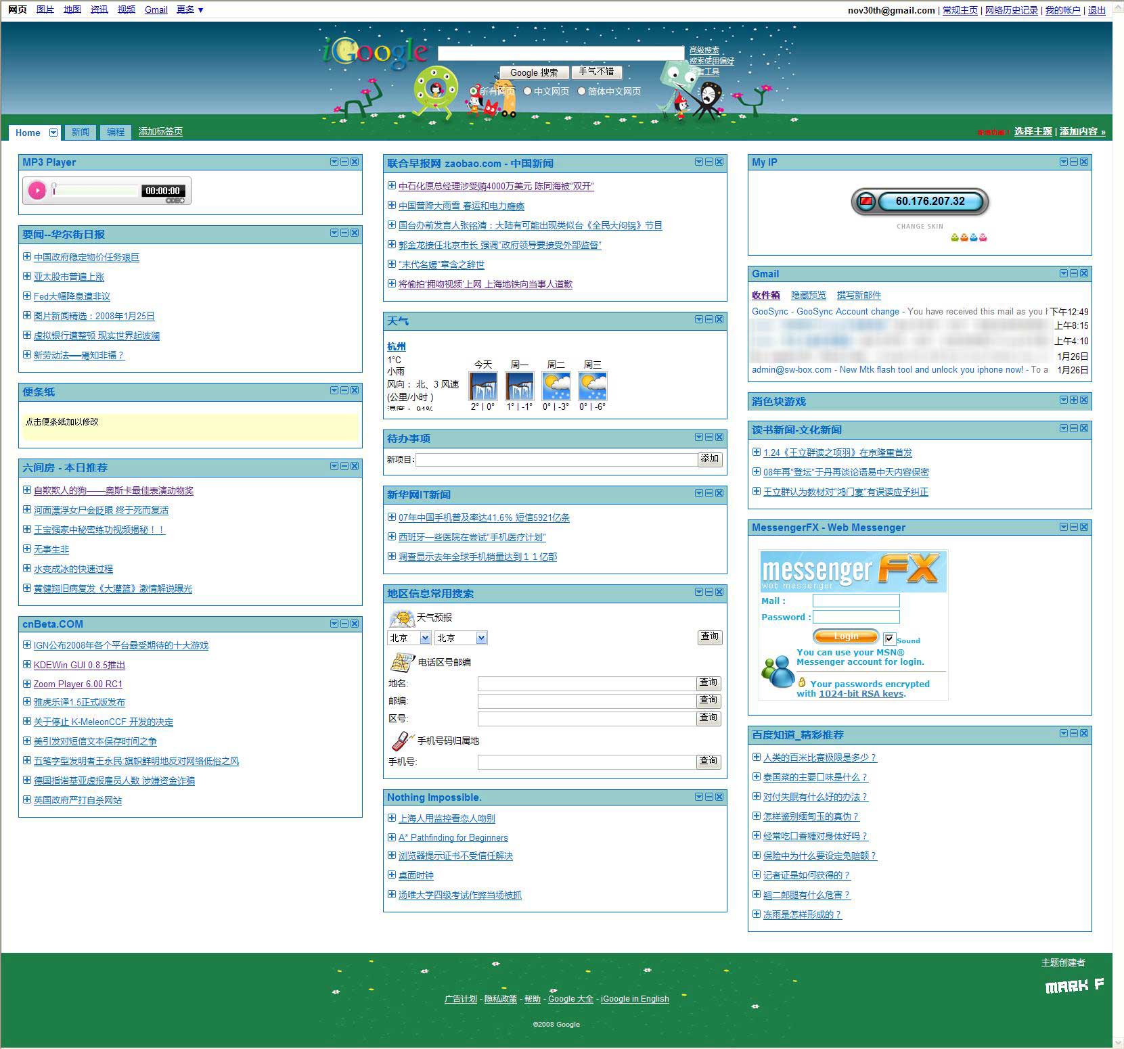Close the Nothing Impossible gadget
Screen dimensions: 1124x1049
(x=719, y=797)
